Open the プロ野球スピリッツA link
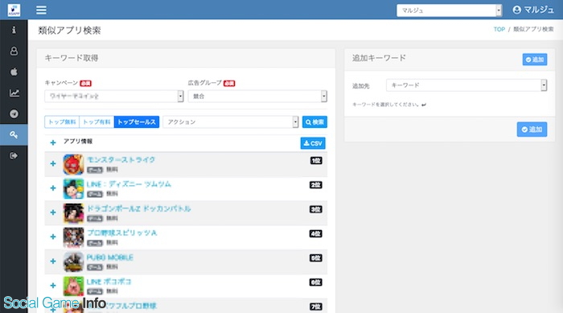 point(122,233)
